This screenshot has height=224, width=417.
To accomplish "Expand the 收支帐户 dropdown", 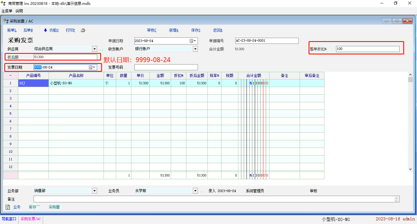I will 195,49.
